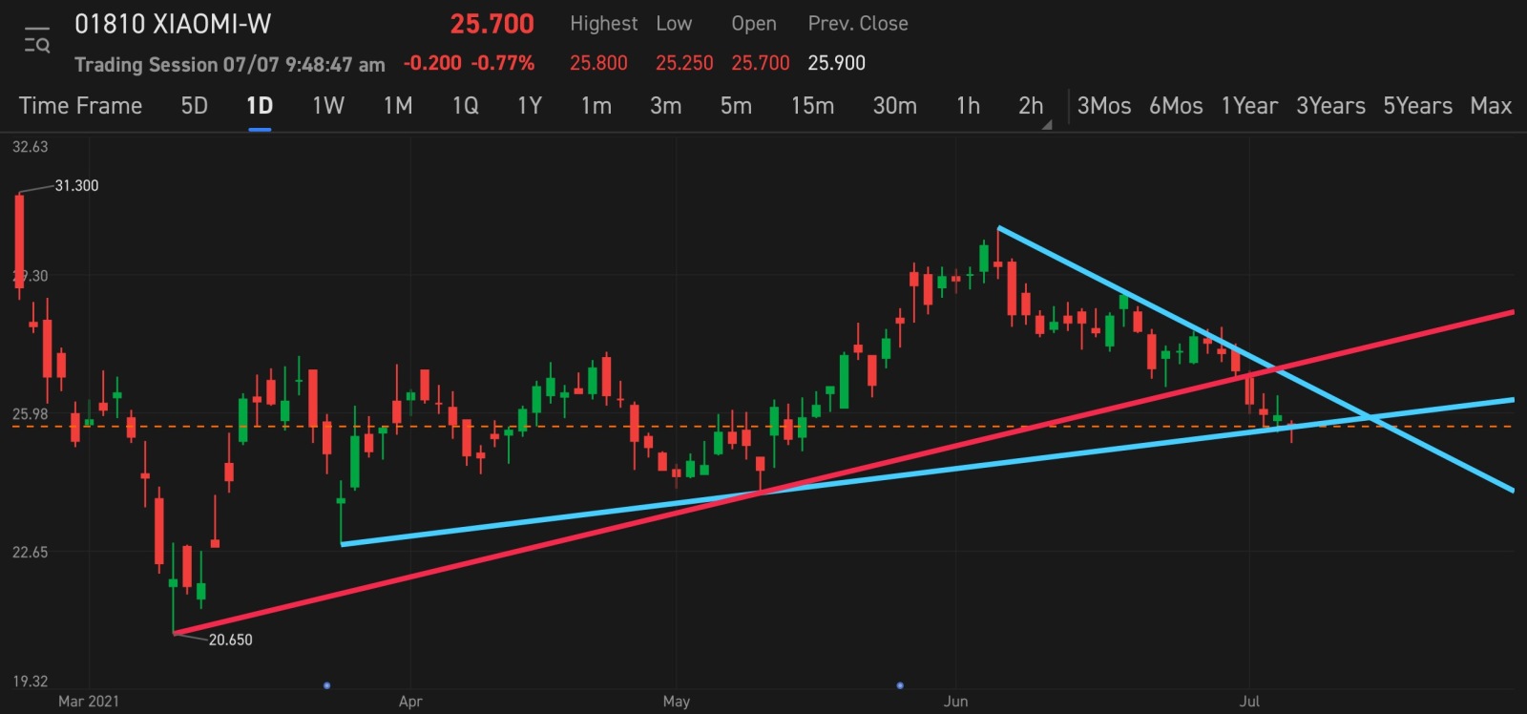Choose the 3m minute interval

pyautogui.click(x=666, y=106)
